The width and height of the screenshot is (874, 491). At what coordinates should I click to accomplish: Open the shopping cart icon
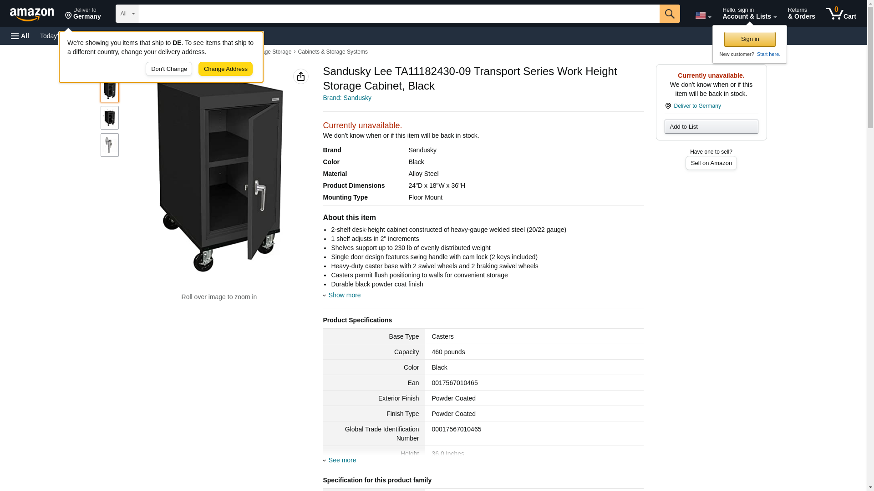841,14
